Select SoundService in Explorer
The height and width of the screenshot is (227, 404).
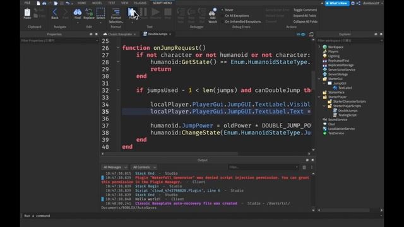(x=338, y=119)
